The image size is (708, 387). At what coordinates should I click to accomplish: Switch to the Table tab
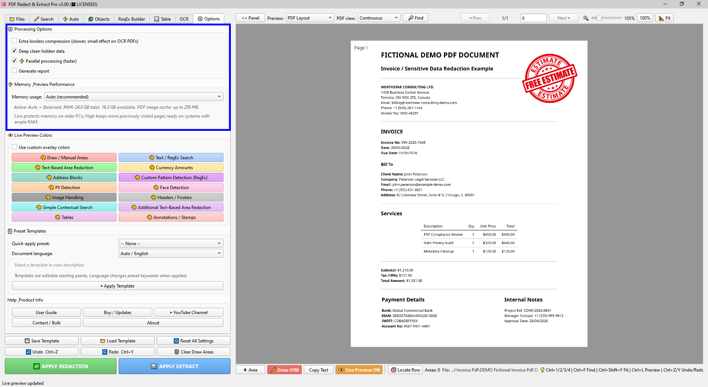[162, 19]
